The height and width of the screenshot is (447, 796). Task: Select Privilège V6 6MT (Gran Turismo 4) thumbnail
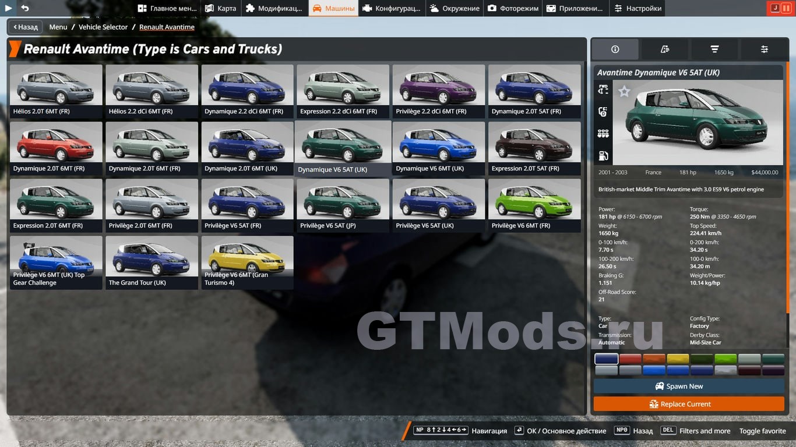247,262
